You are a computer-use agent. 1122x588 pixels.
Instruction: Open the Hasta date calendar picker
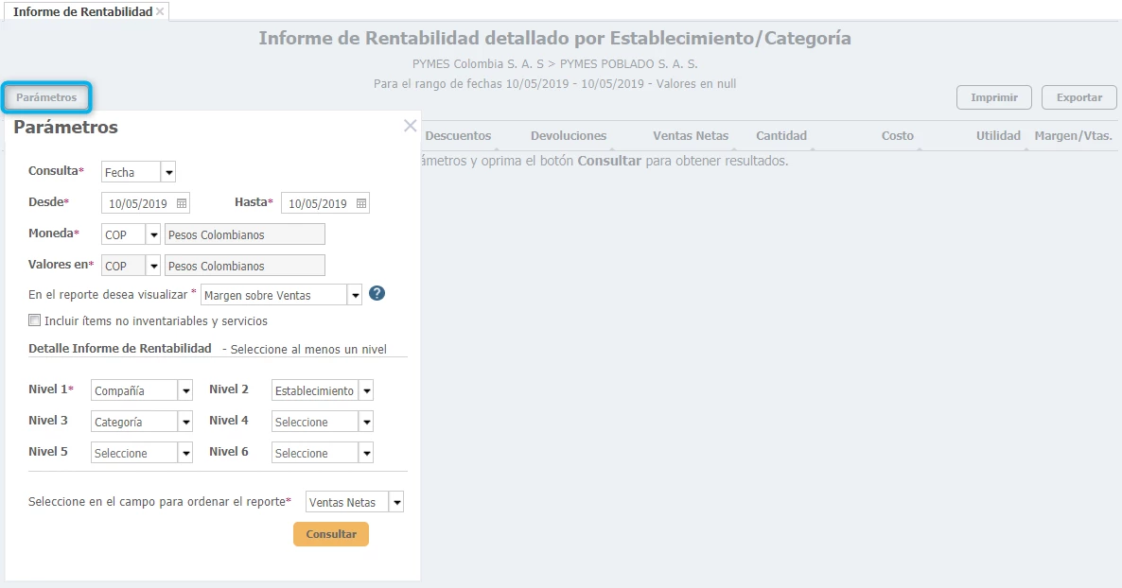coord(361,203)
